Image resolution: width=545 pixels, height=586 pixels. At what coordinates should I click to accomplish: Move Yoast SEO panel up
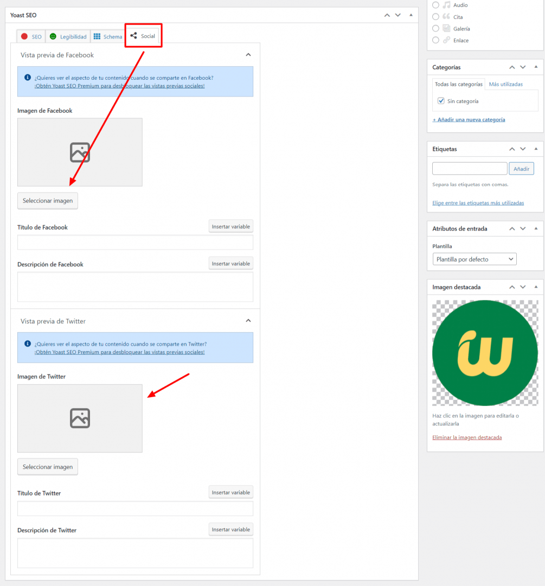point(387,15)
